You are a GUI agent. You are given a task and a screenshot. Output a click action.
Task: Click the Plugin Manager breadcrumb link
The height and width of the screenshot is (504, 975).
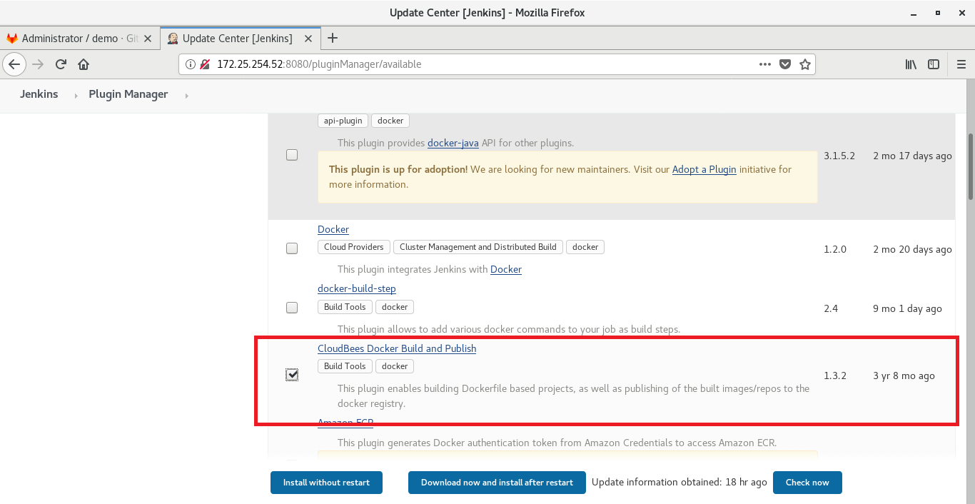128,94
